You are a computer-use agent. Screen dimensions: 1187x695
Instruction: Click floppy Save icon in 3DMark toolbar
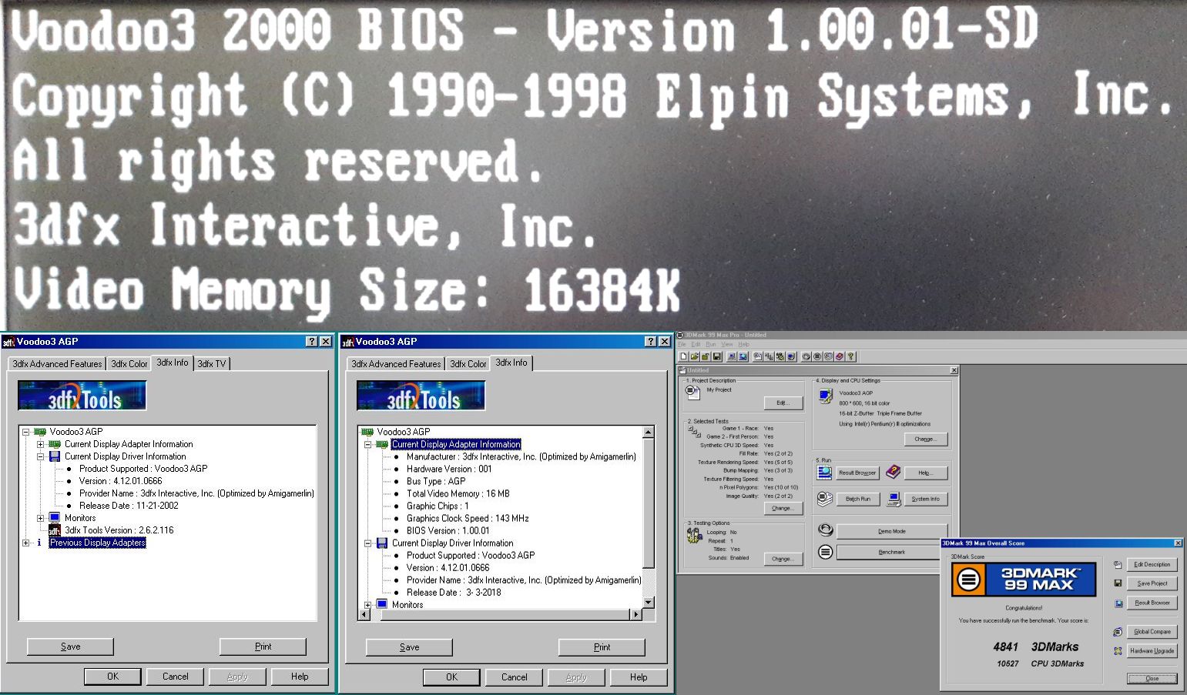[716, 356]
